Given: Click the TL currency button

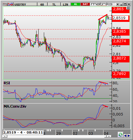Looking at the screenshot, I should (x=54, y=4).
